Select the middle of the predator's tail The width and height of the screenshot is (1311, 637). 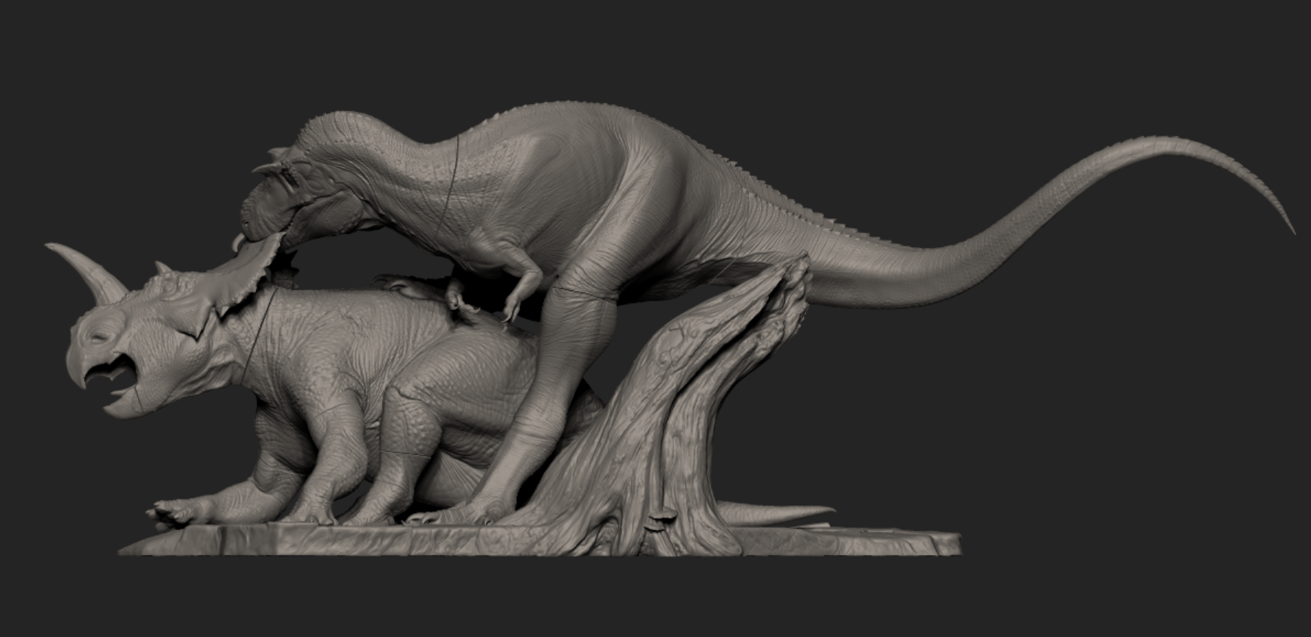tap(990, 242)
